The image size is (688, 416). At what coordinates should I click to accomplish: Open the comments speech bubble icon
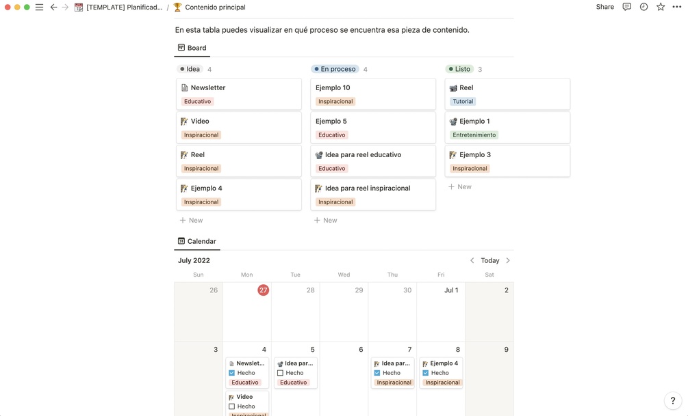coord(626,7)
